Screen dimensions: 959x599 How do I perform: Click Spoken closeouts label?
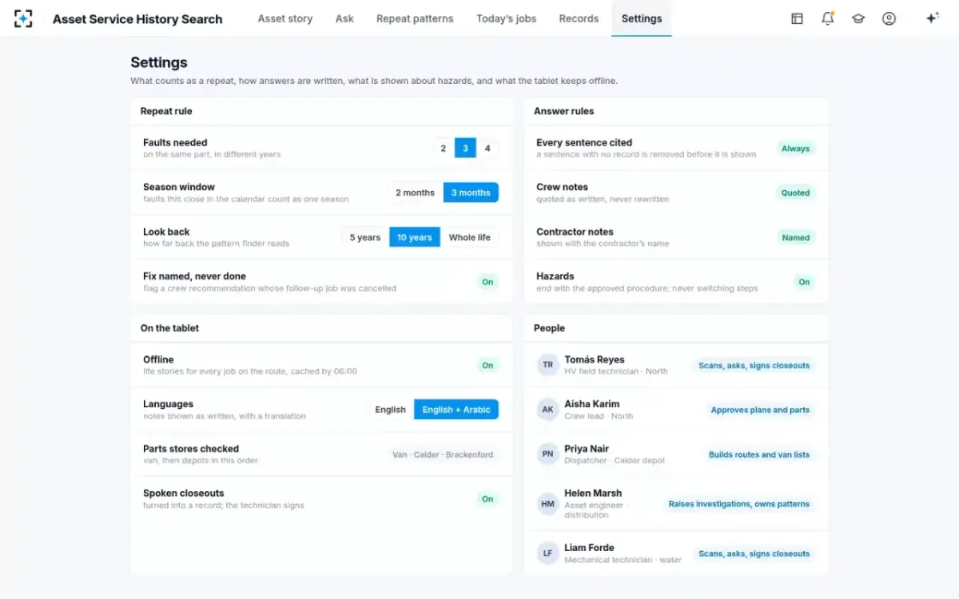coord(184,494)
